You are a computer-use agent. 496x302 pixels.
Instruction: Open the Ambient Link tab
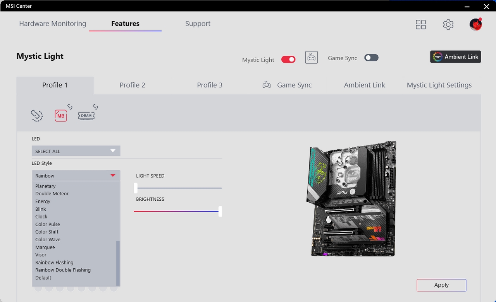pyautogui.click(x=365, y=85)
